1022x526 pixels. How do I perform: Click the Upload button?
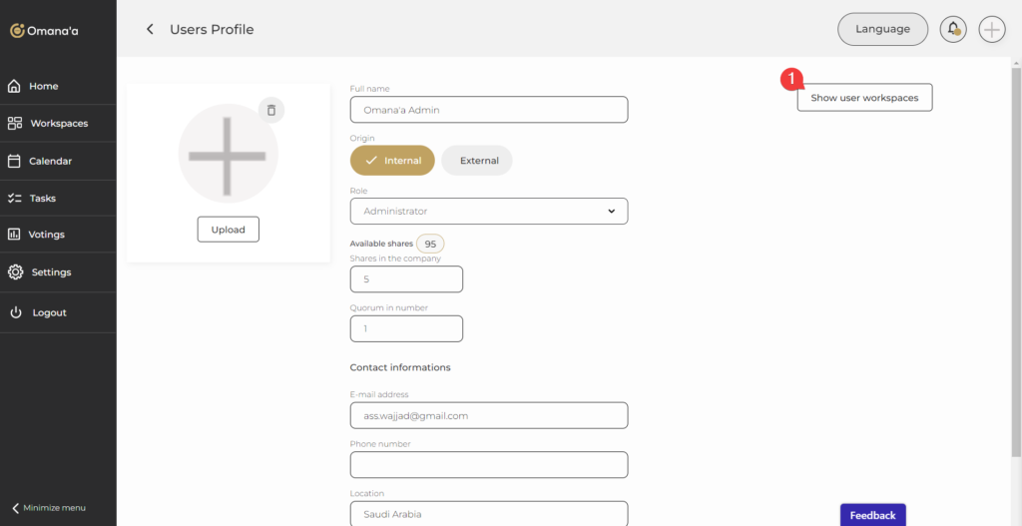(x=228, y=230)
